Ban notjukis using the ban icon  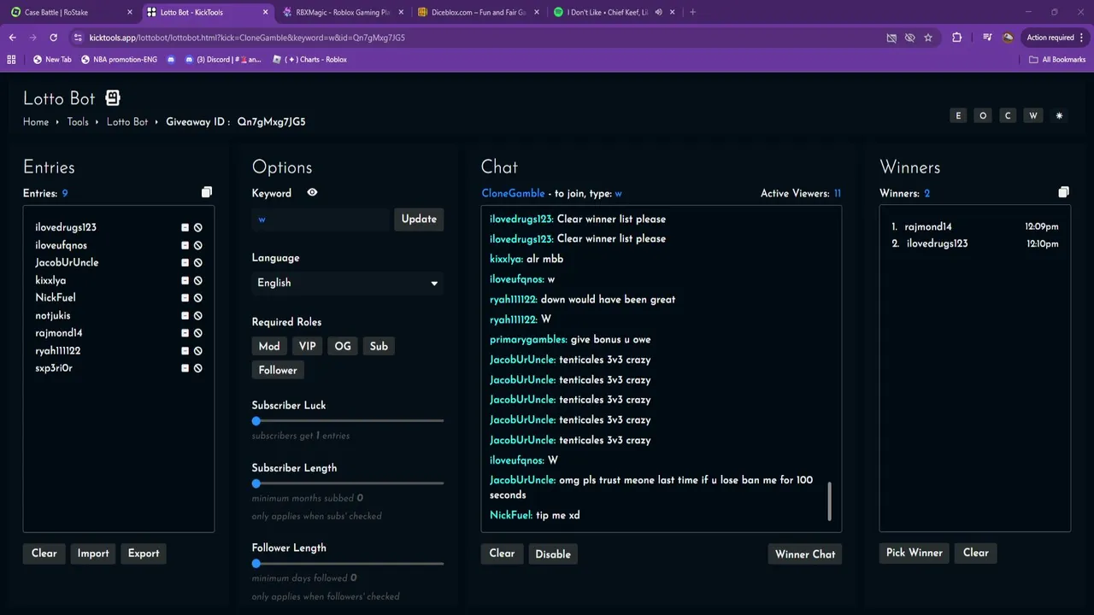pyautogui.click(x=197, y=315)
